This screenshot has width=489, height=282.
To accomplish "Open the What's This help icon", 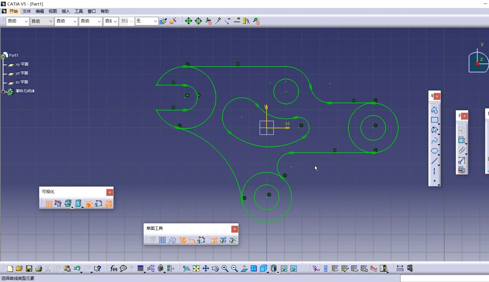I will point(97,269).
